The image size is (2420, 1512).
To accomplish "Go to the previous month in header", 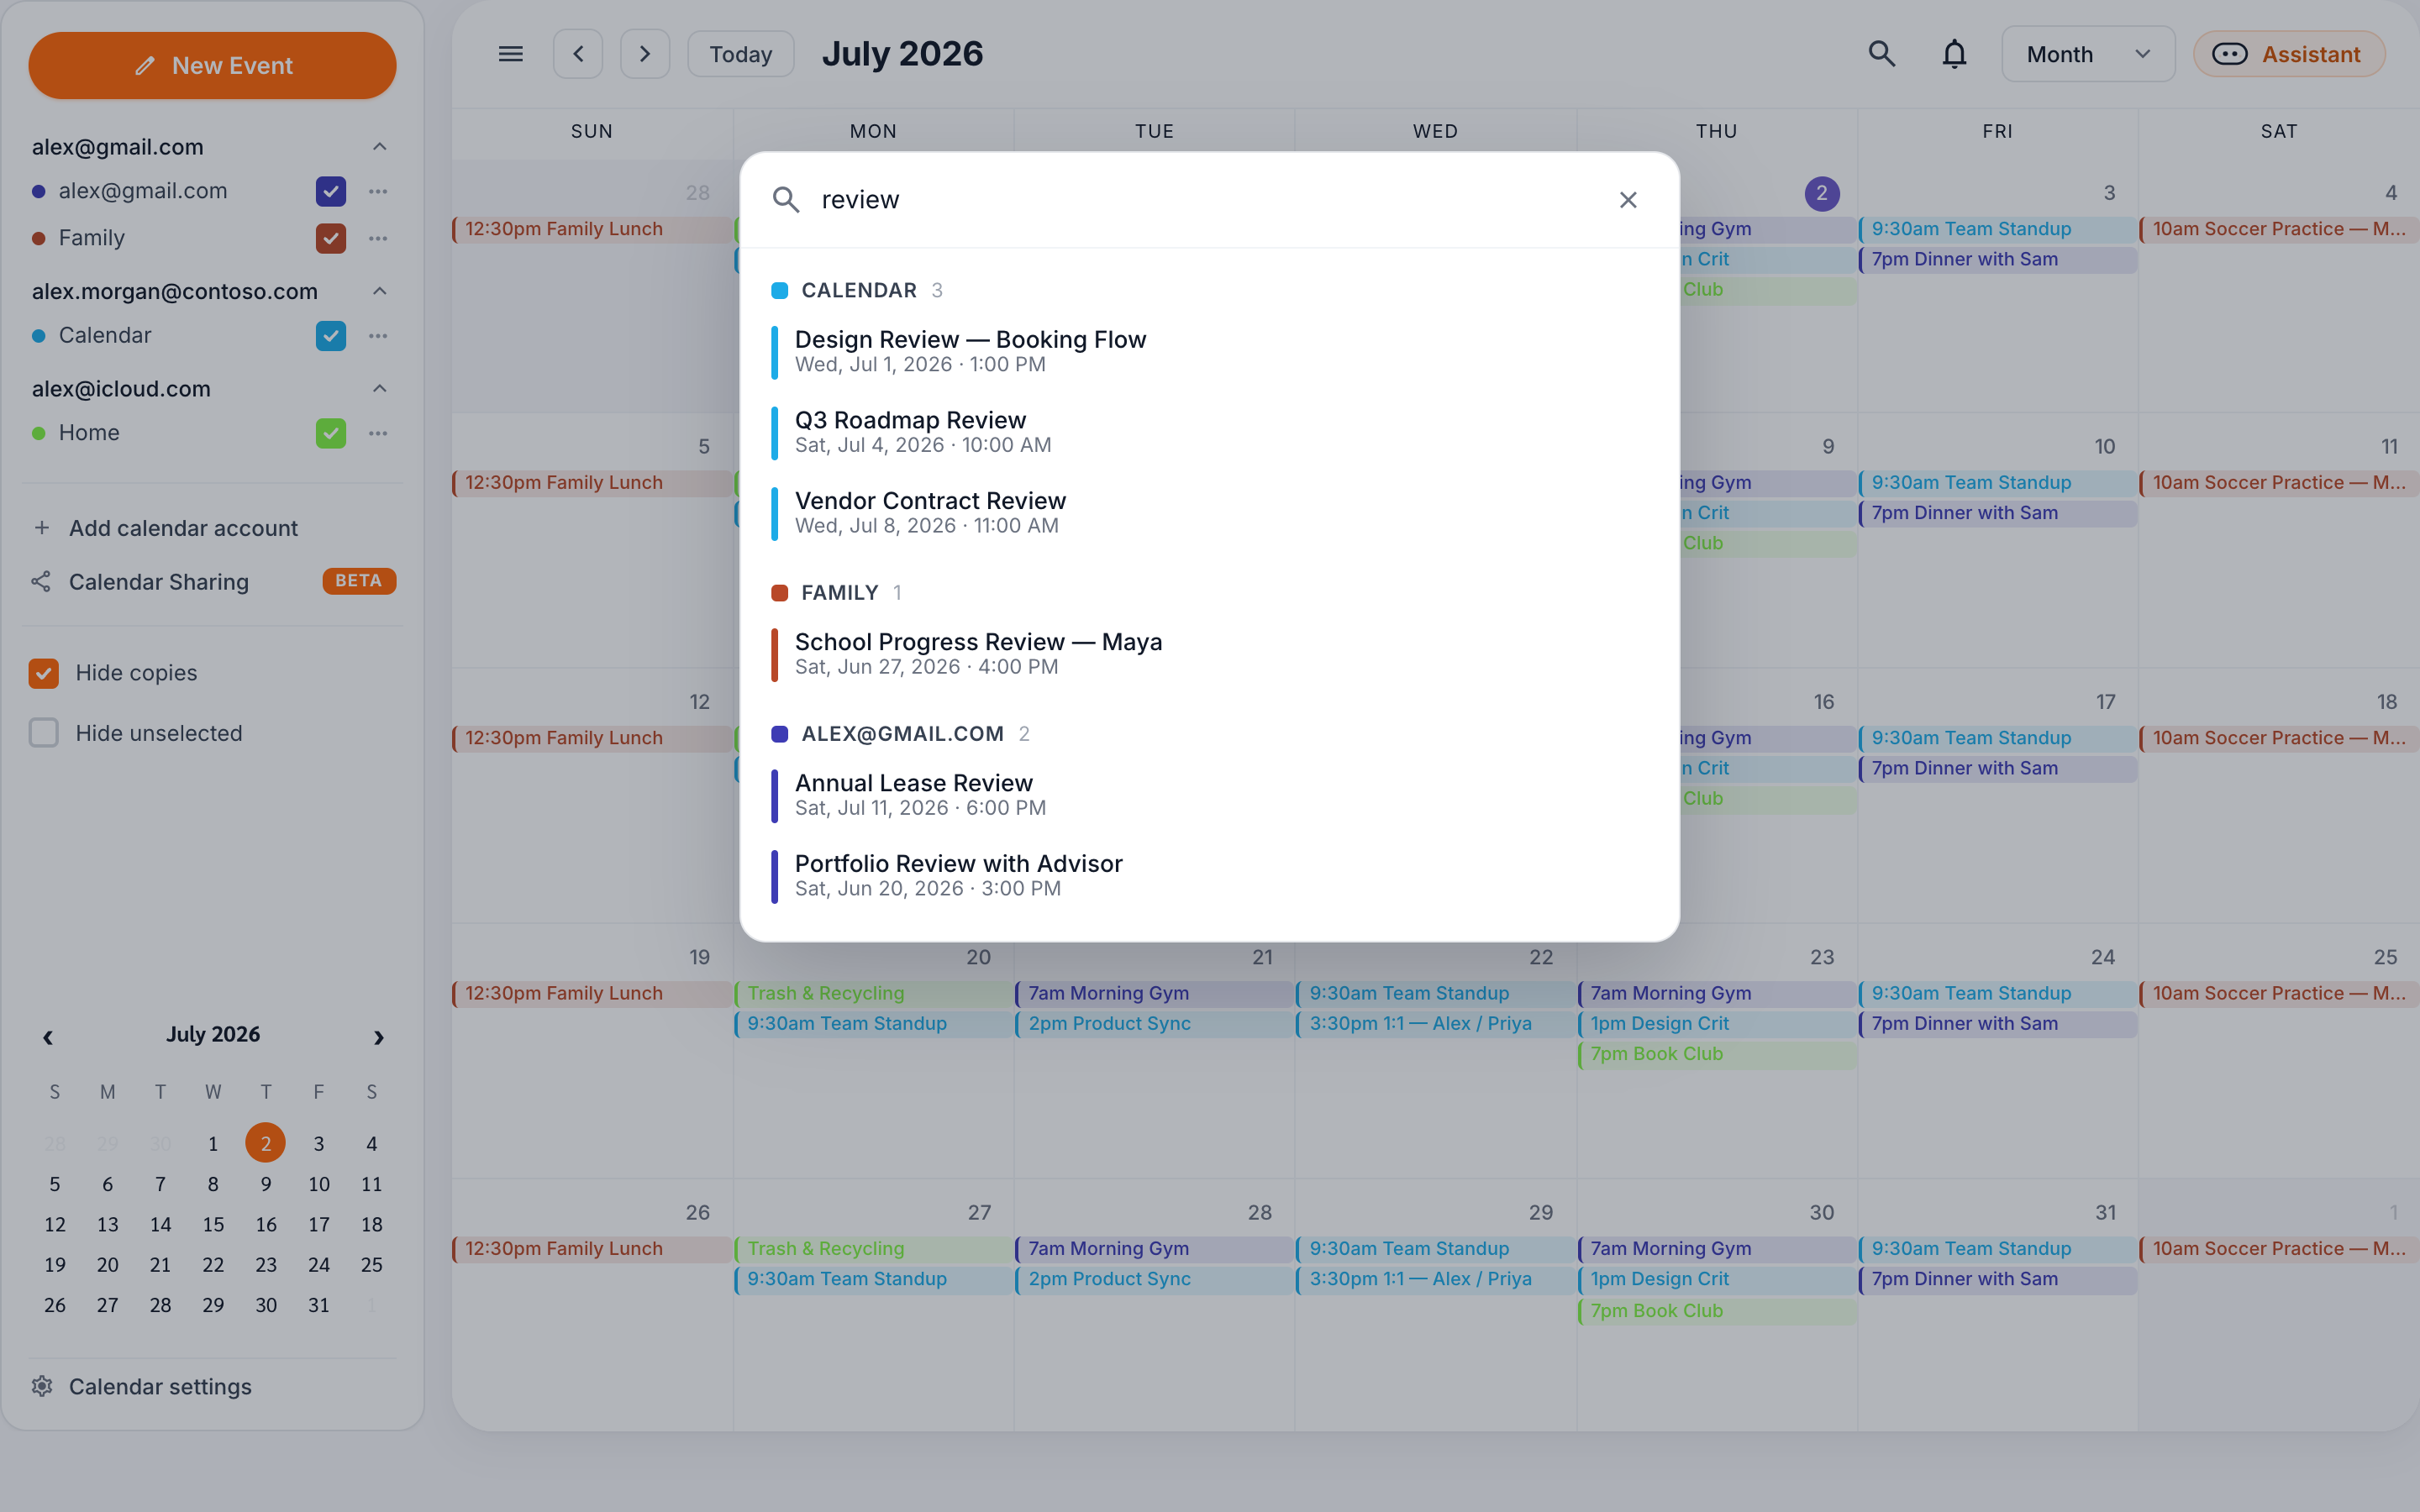I will pyautogui.click(x=578, y=54).
